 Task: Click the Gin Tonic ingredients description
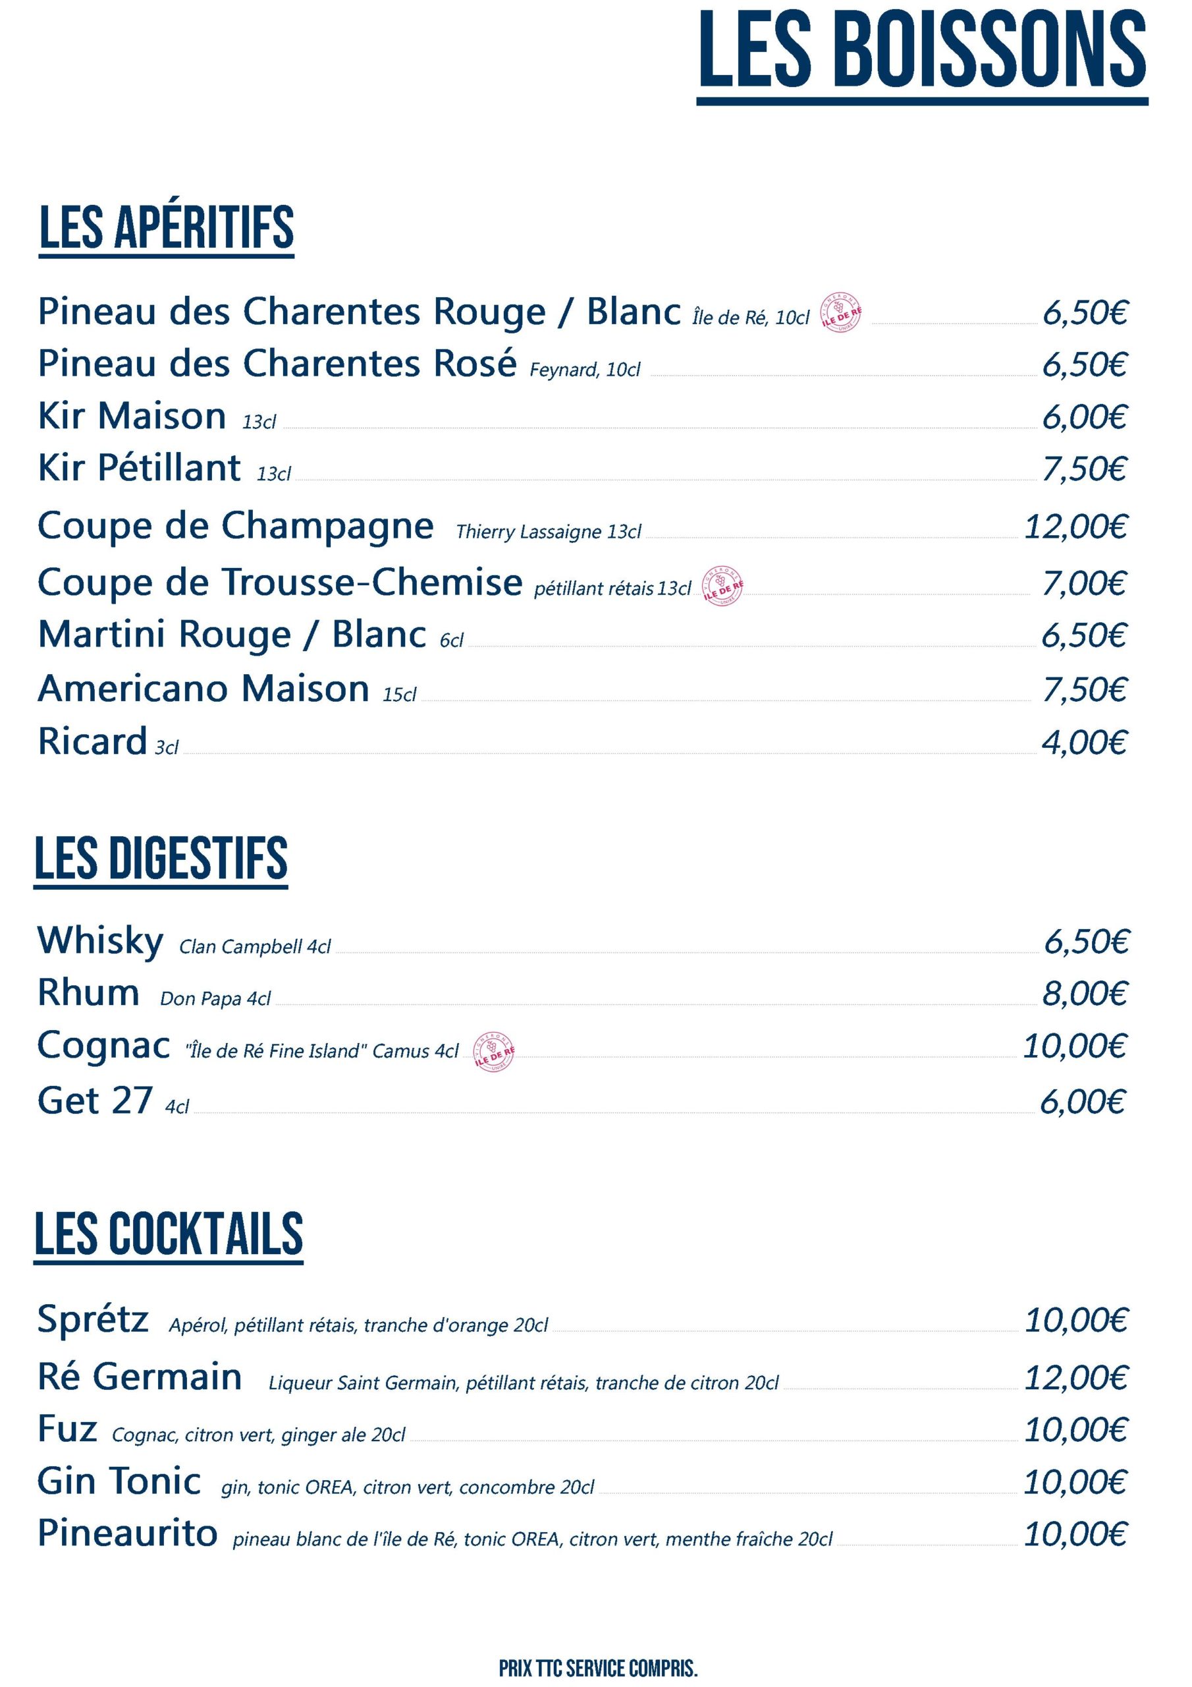pyautogui.click(x=408, y=1487)
